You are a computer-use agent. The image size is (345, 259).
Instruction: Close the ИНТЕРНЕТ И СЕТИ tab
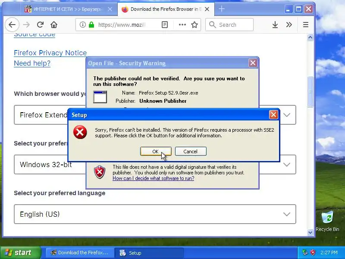coord(110,9)
